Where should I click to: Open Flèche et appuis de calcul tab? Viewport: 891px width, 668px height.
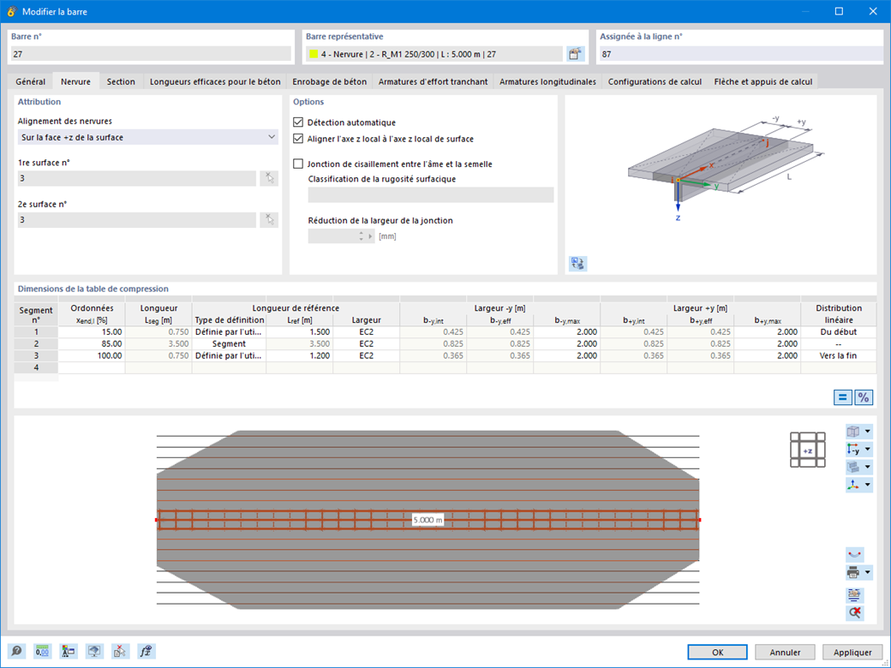tap(763, 81)
